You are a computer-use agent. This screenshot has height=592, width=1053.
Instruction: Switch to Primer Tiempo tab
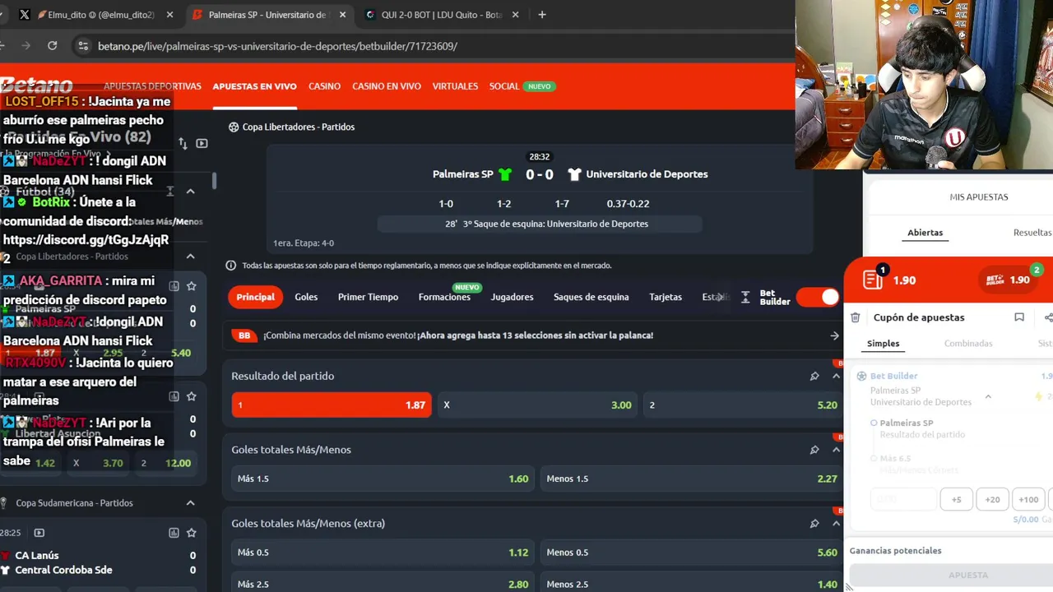[368, 297]
